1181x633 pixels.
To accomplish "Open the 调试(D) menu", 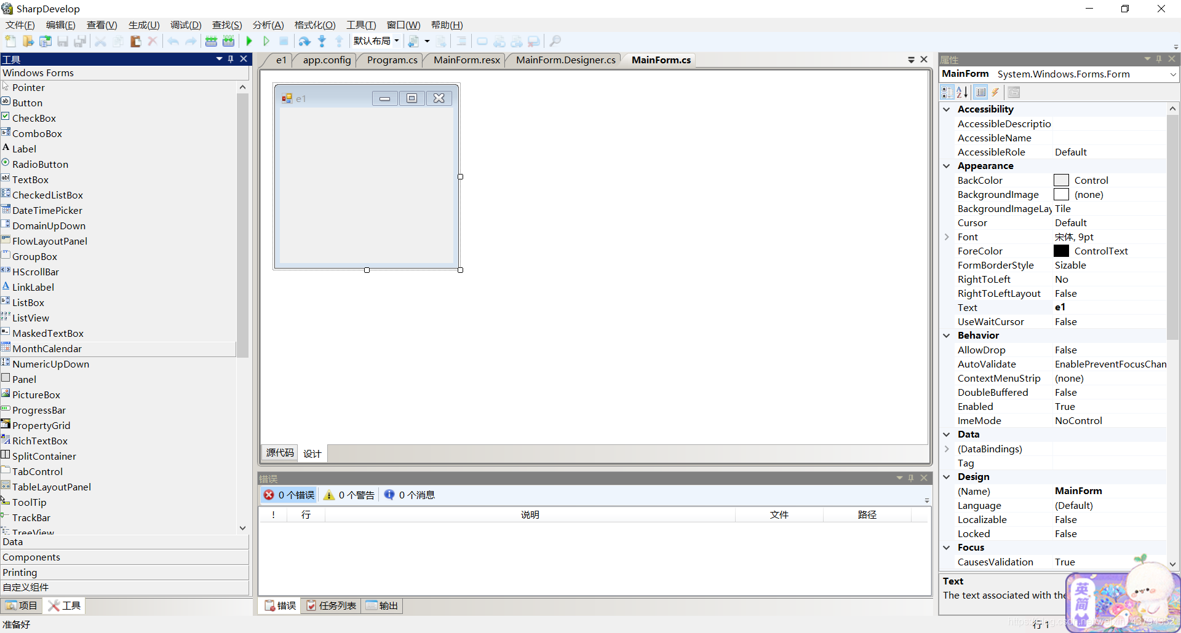I will tap(186, 25).
